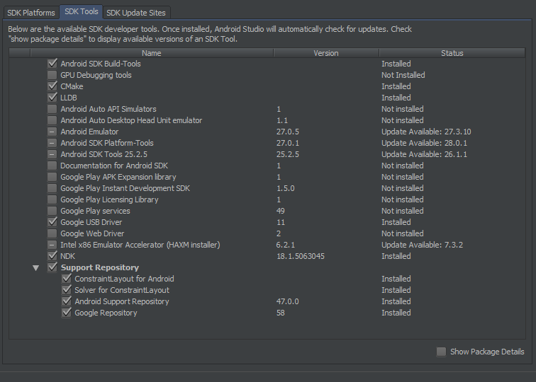Select the NDK version 18.1.5063045 cell

click(301, 256)
